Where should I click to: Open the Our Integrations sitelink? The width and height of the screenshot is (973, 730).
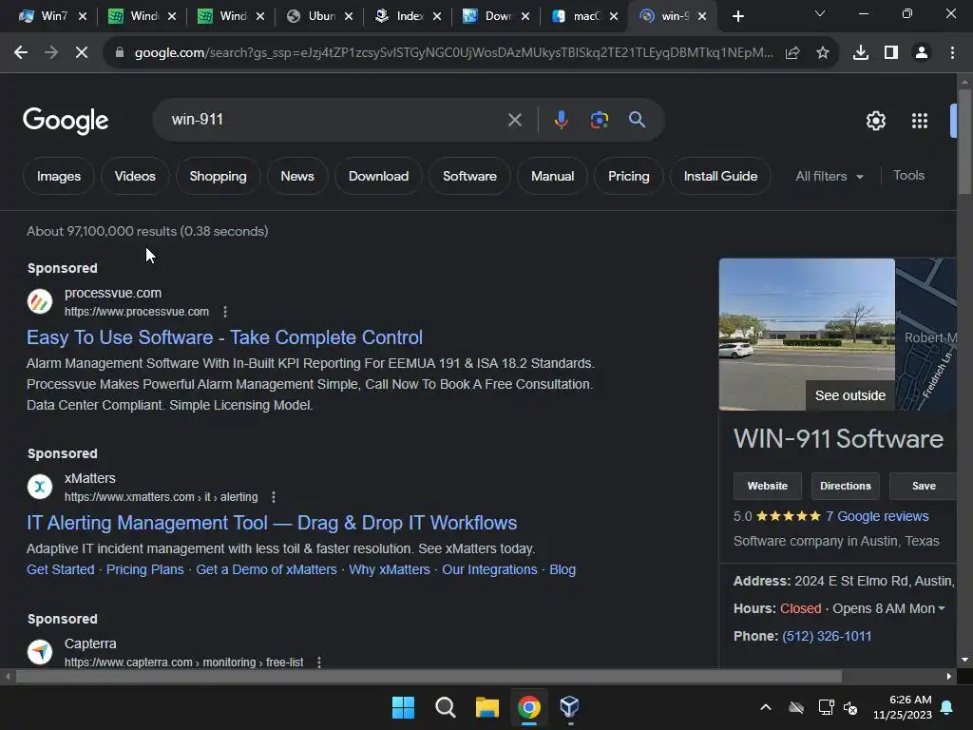pyautogui.click(x=489, y=570)
